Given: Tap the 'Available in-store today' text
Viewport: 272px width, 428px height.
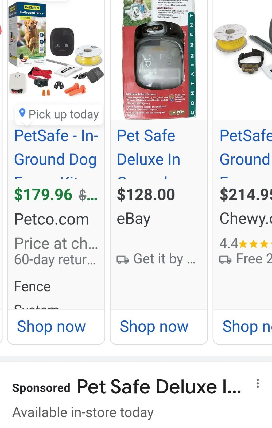Looking at the screenshot, I should point(83,412).
